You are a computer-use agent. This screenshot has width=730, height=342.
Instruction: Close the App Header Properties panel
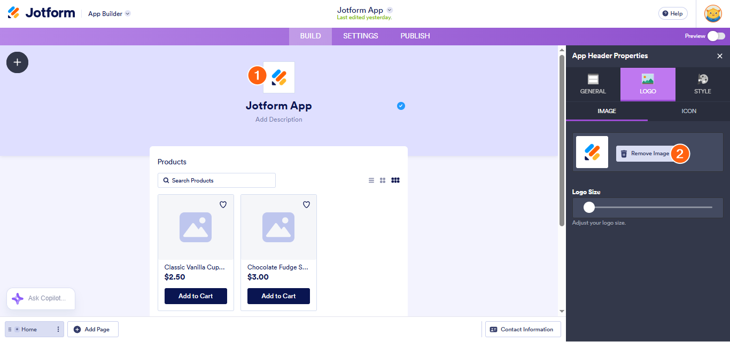tap(720, 56)
